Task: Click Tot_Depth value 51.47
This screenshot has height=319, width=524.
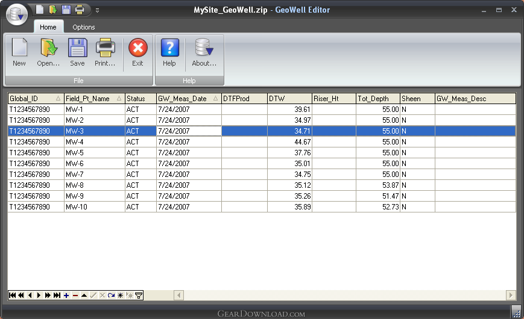Action: [378, 196]
